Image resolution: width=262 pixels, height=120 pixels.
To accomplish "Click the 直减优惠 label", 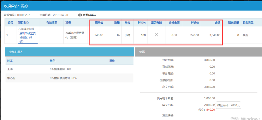I will 168,67.
